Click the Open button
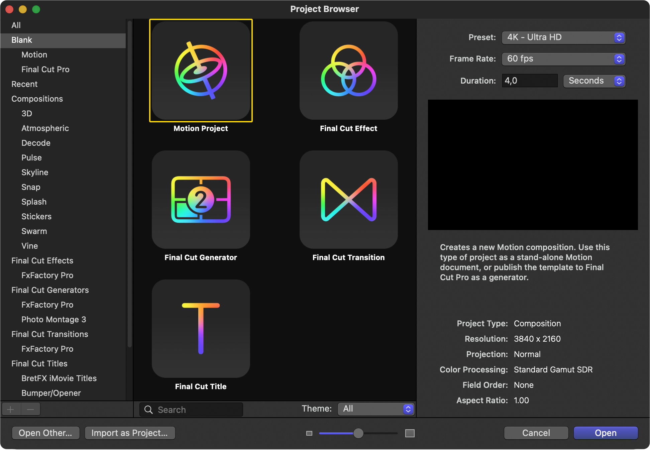The height and width of the screenshot is (450, 650). click(605, 433)
